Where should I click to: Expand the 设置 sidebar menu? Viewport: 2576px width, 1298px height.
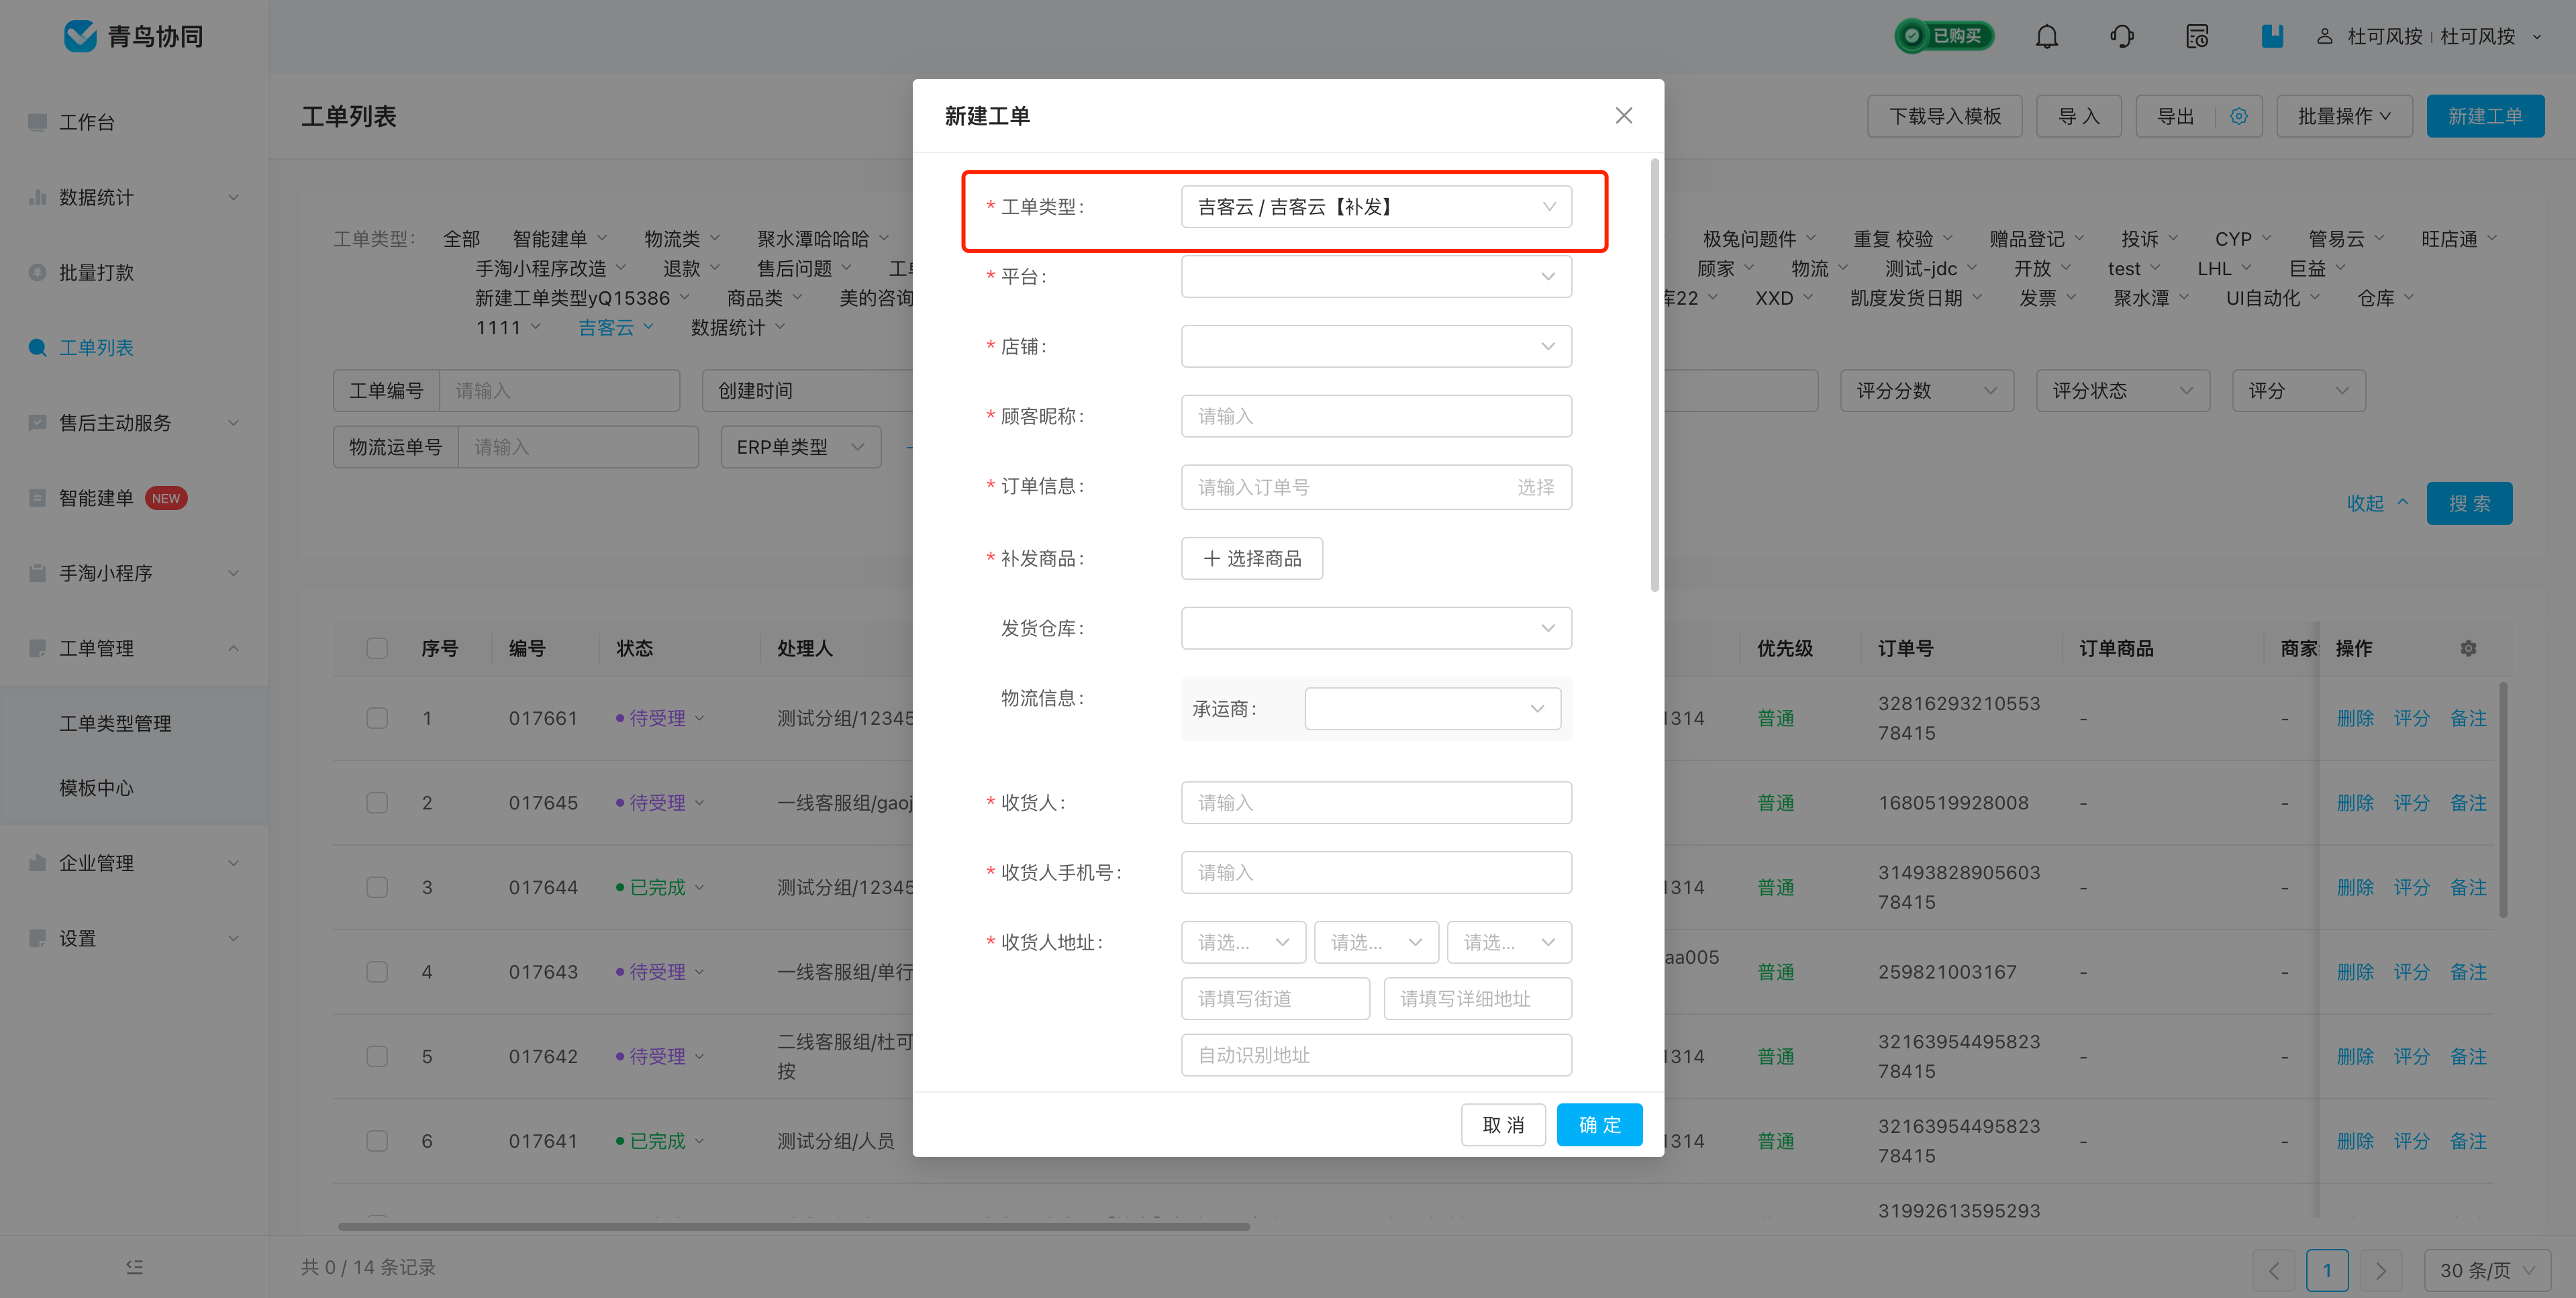point(134,938)
